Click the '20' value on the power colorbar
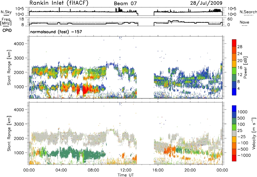Viewport: 257px width, 177px height. (240, 61)
